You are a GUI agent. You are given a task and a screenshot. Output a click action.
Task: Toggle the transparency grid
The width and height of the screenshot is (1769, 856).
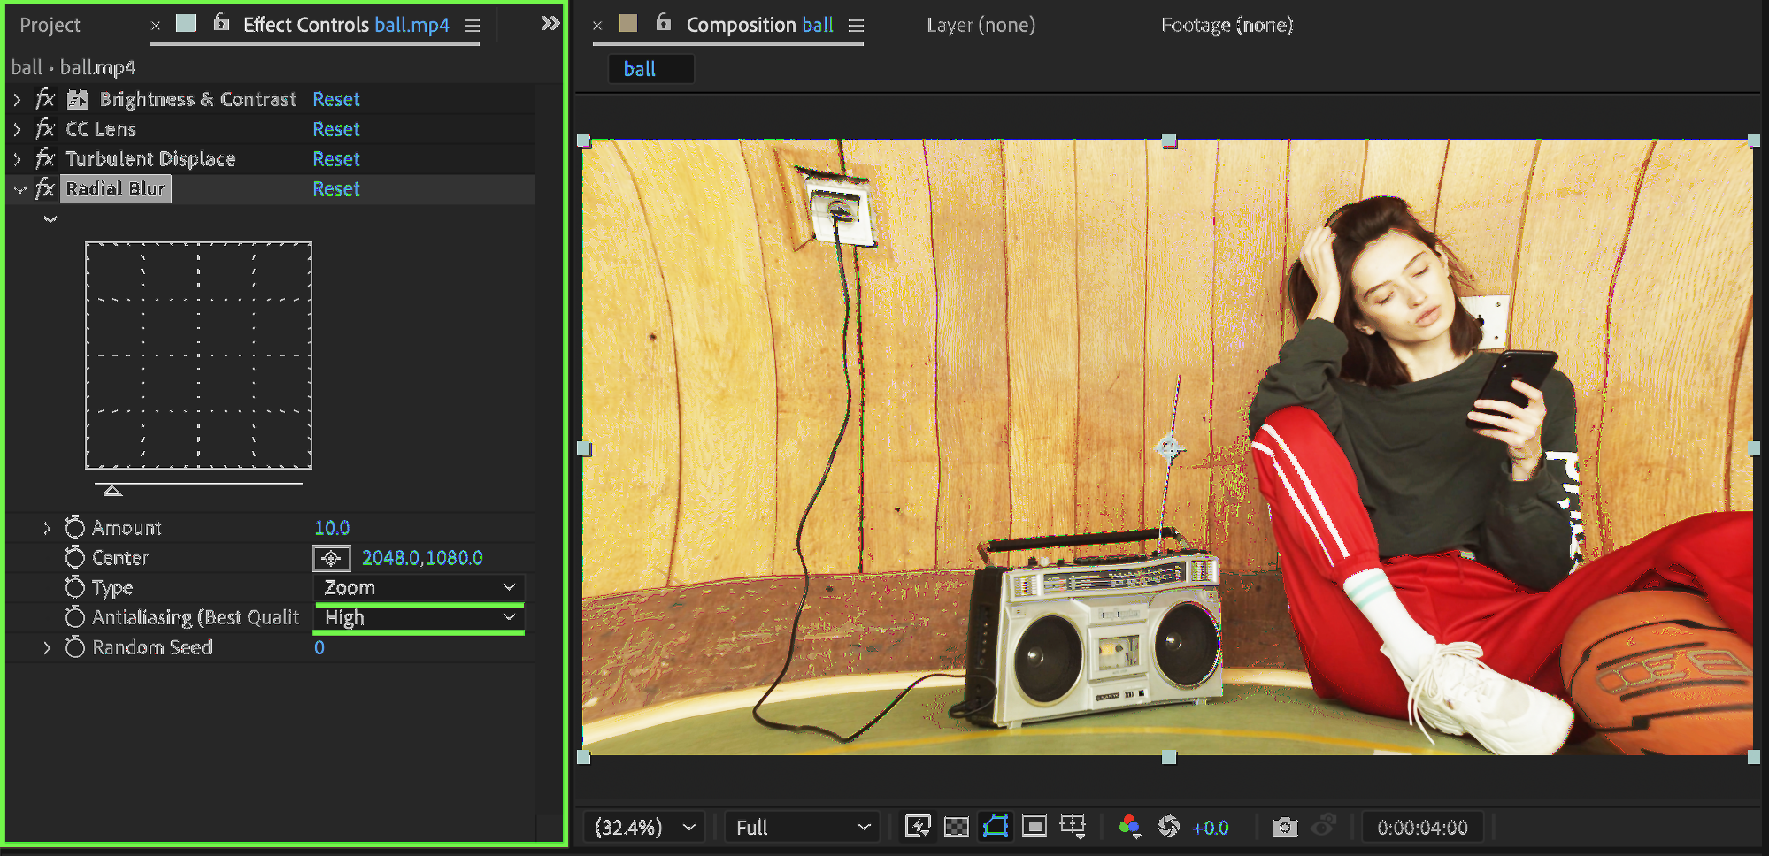point(957,827)
